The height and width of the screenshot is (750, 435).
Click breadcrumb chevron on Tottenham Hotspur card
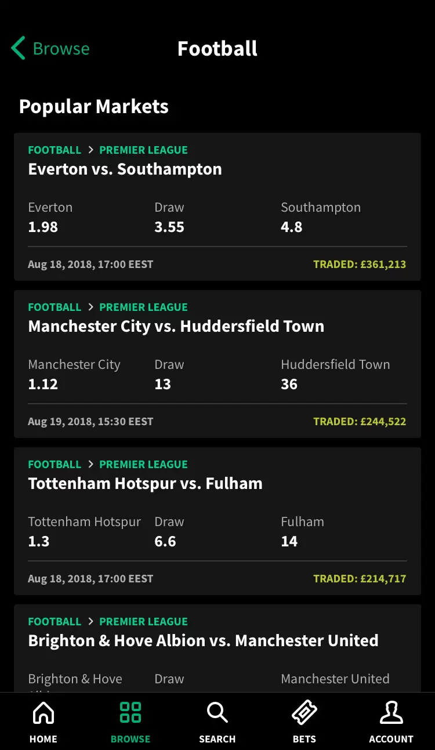90,464
